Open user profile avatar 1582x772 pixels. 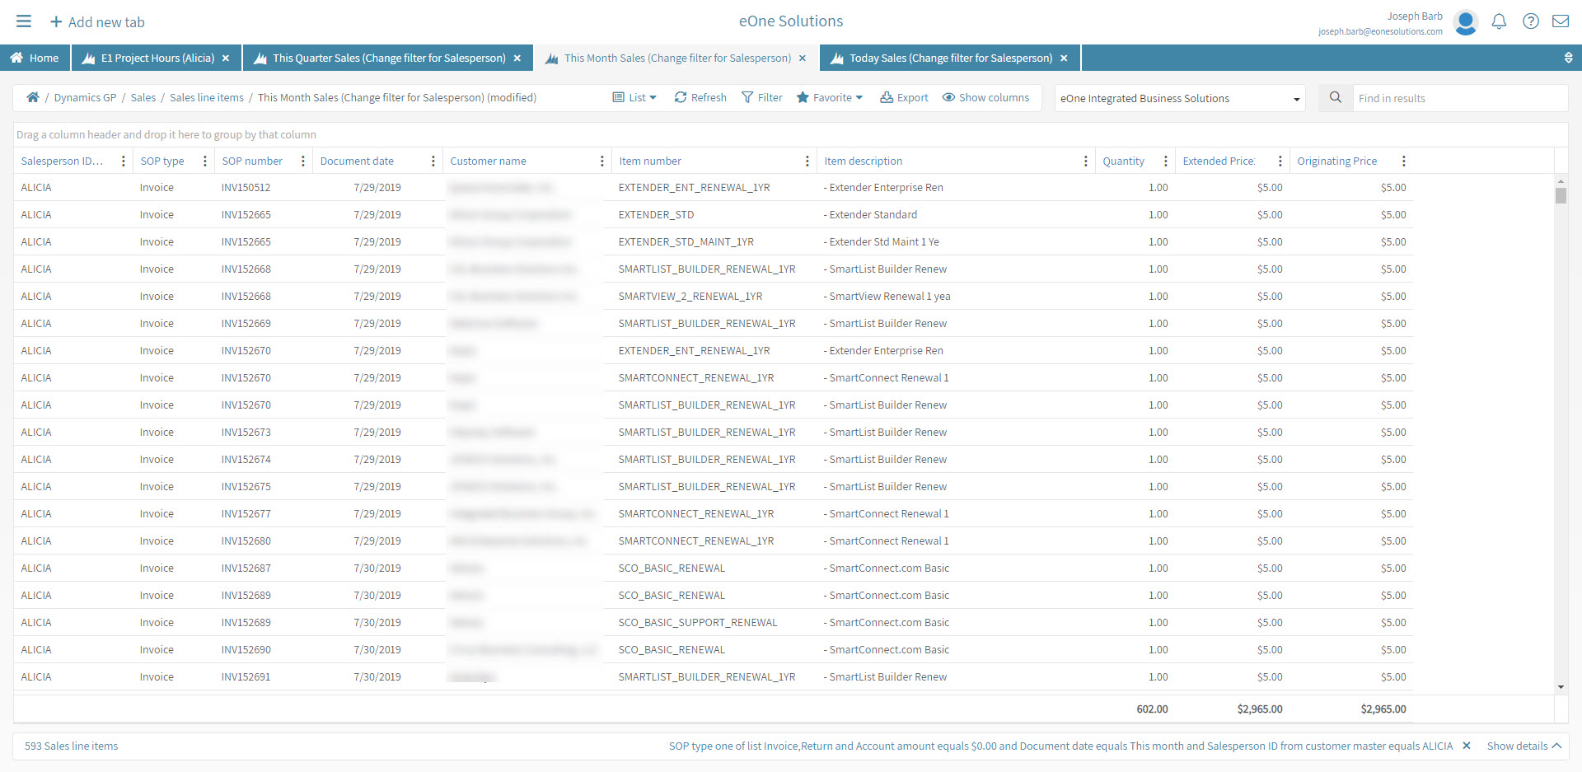[1466, 22]
